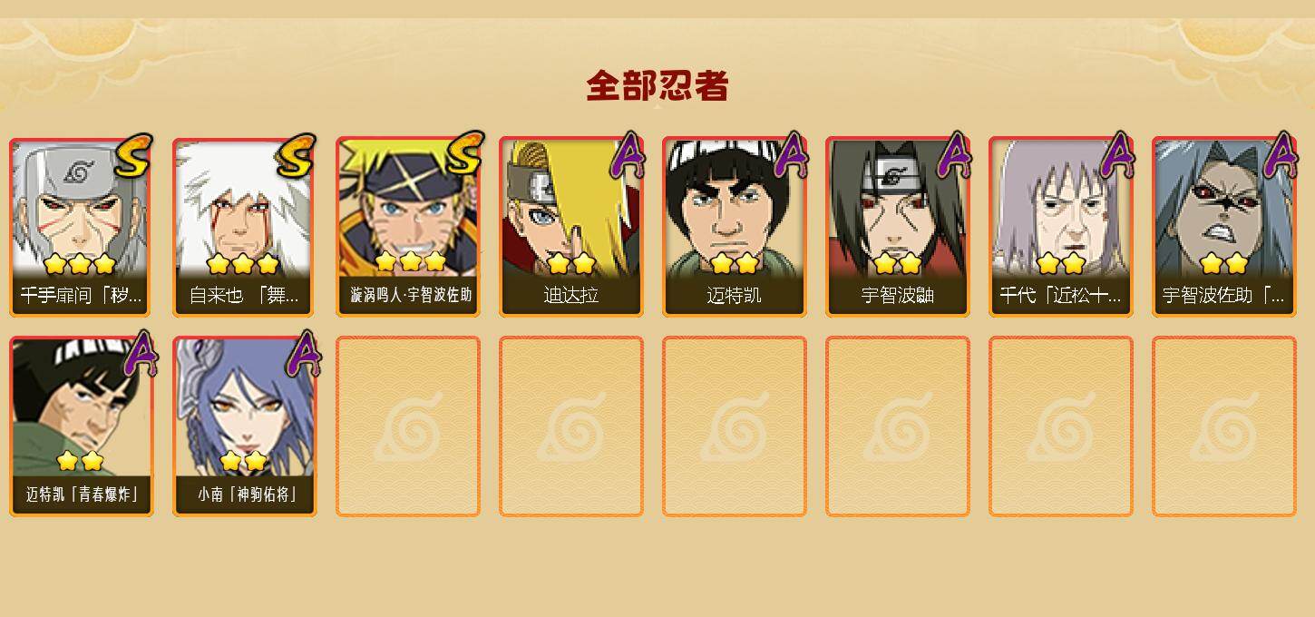1315x617 pixels.
Task: Click the A rank badge on 宇智波鼬
Action: (953, 154)
